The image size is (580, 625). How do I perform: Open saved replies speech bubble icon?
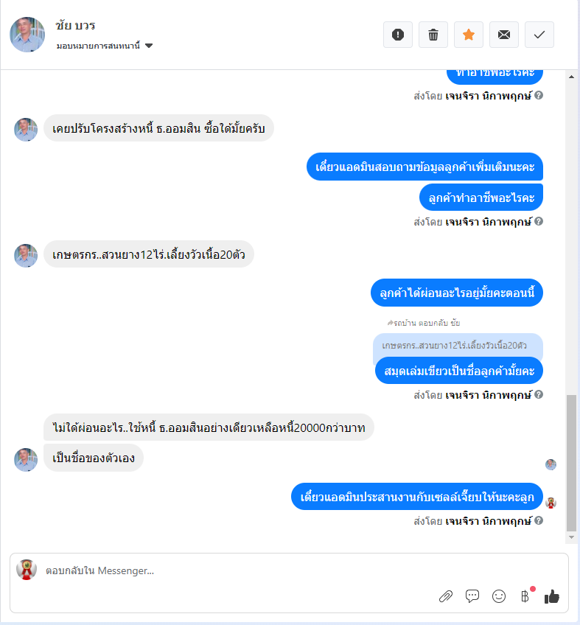(x=472, y=596)
